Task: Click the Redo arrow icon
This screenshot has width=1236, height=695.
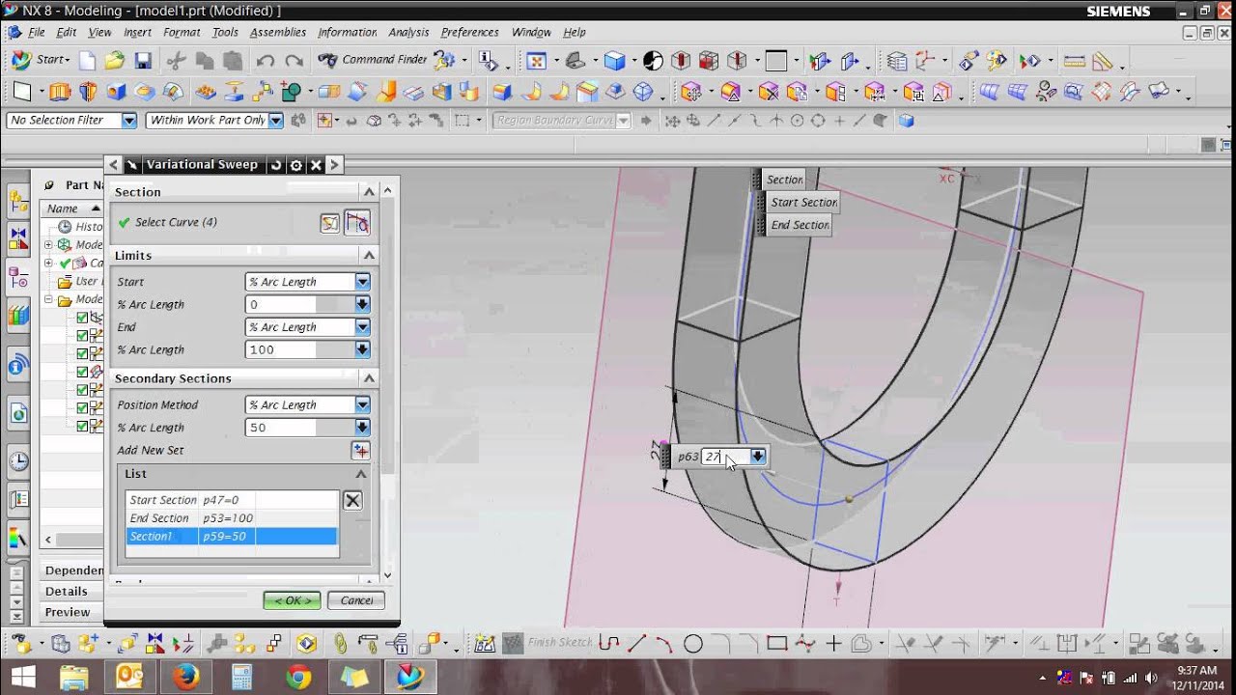Action: [295, 61]
